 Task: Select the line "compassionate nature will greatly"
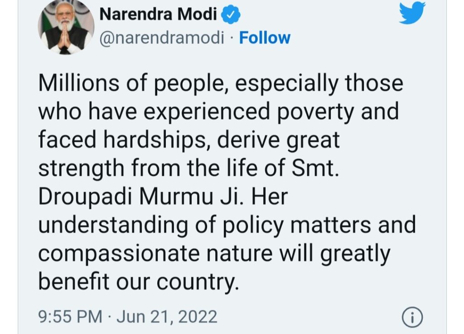214,254
